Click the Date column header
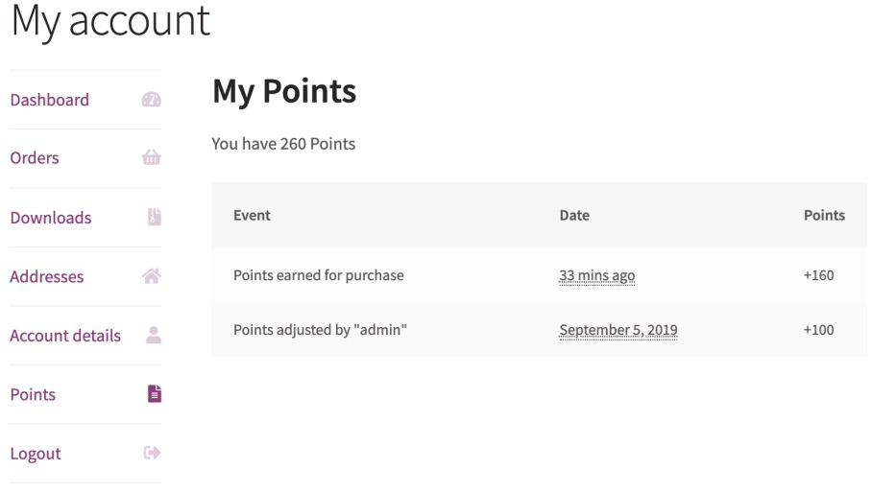This screenshot has width=872, height=493. [x=574, y=216]
